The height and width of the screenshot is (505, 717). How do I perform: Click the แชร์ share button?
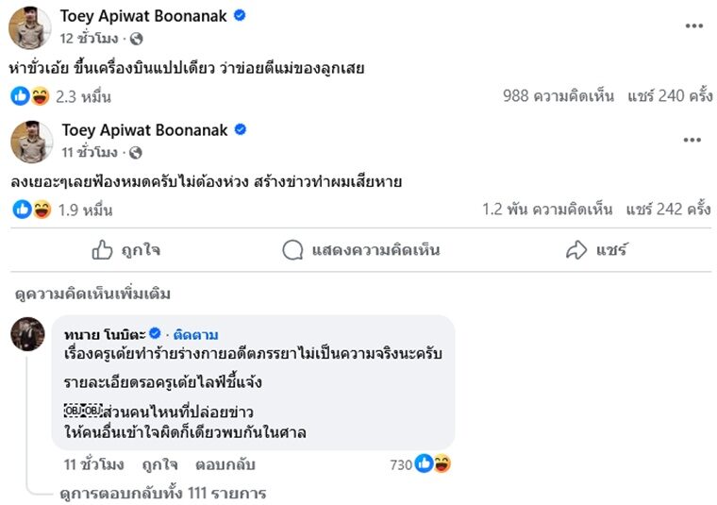(x=597, y=250)
